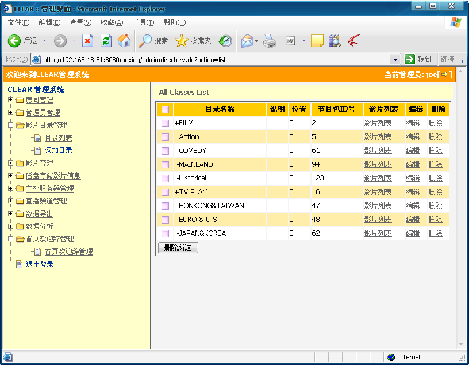Viewport: 469px width, 365px height.
Task: Click 编辑 link for -COMEDY row
Action: pos(413,151)
